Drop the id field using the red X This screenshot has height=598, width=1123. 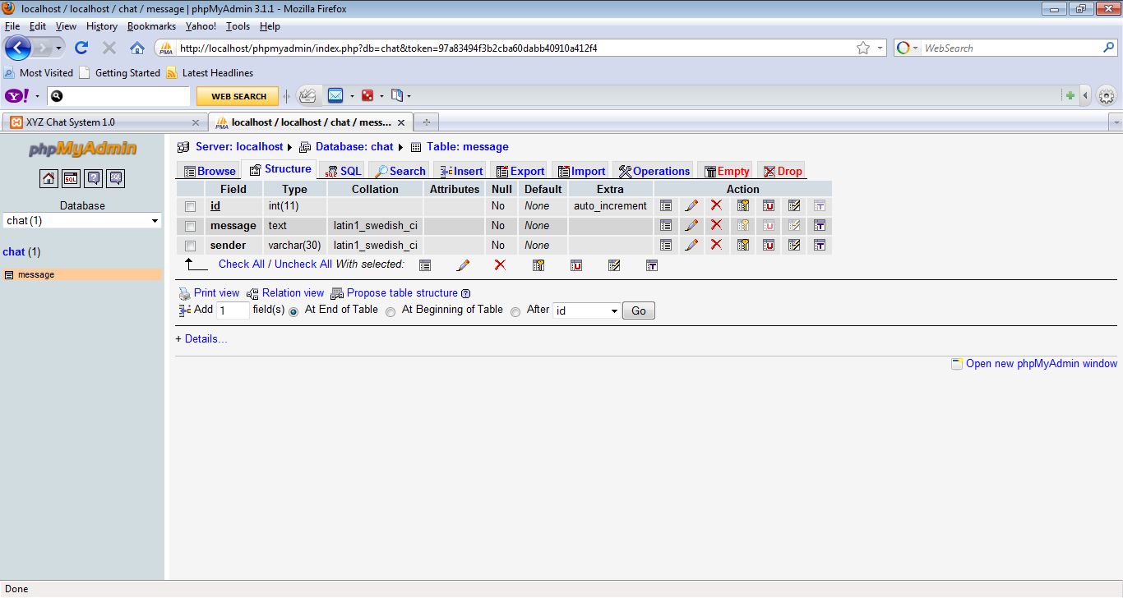pos(716,205)
